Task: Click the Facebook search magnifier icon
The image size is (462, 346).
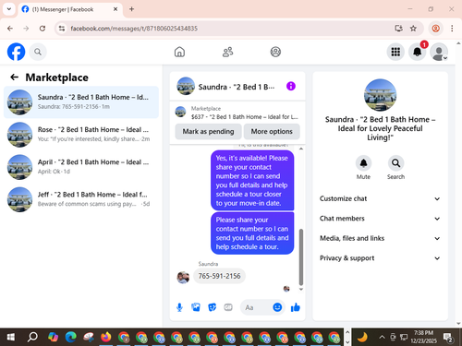Action: 38,52
